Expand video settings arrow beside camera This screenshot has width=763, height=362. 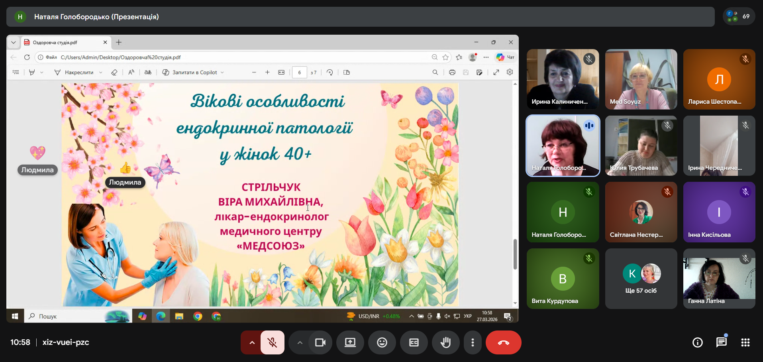click(300, 342)
